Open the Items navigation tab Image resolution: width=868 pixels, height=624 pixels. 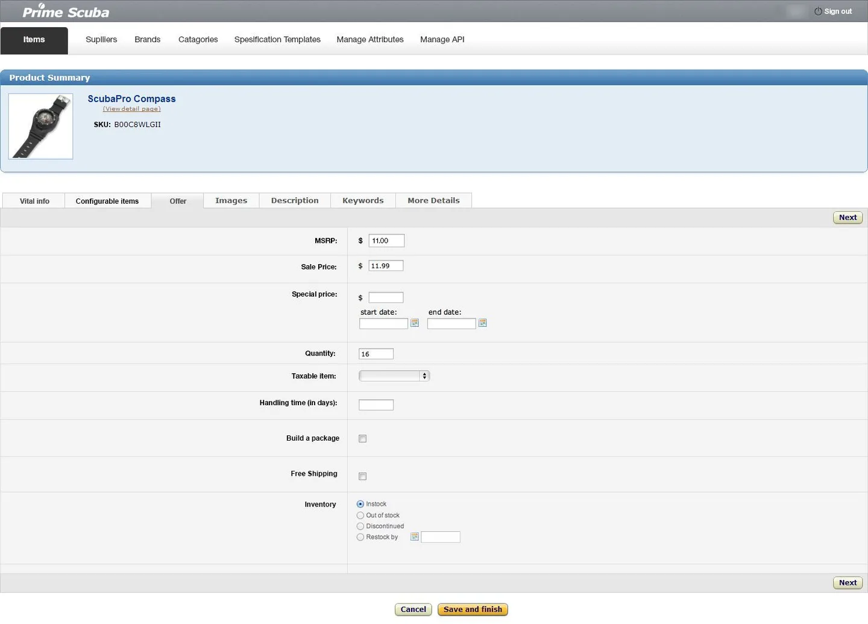(x=34, y=40)
